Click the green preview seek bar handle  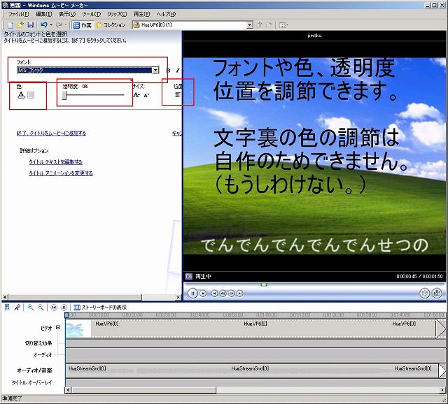[264, 284]
